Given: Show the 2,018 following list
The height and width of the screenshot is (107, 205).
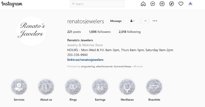Looking at the screenshot, I should click(130, 32).
